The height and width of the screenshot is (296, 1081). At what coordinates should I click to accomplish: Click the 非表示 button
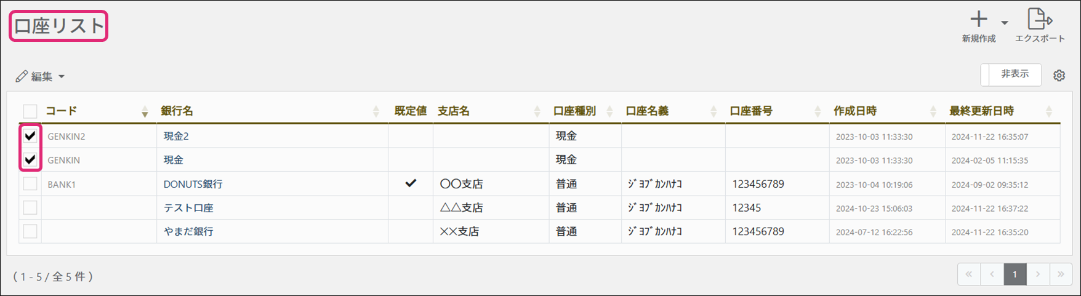1014,74
